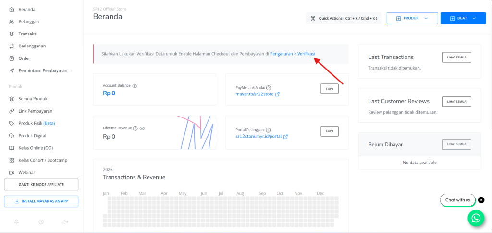Open Quick Actions search bar
The image size is (492, 233).
tap(344, 18)
